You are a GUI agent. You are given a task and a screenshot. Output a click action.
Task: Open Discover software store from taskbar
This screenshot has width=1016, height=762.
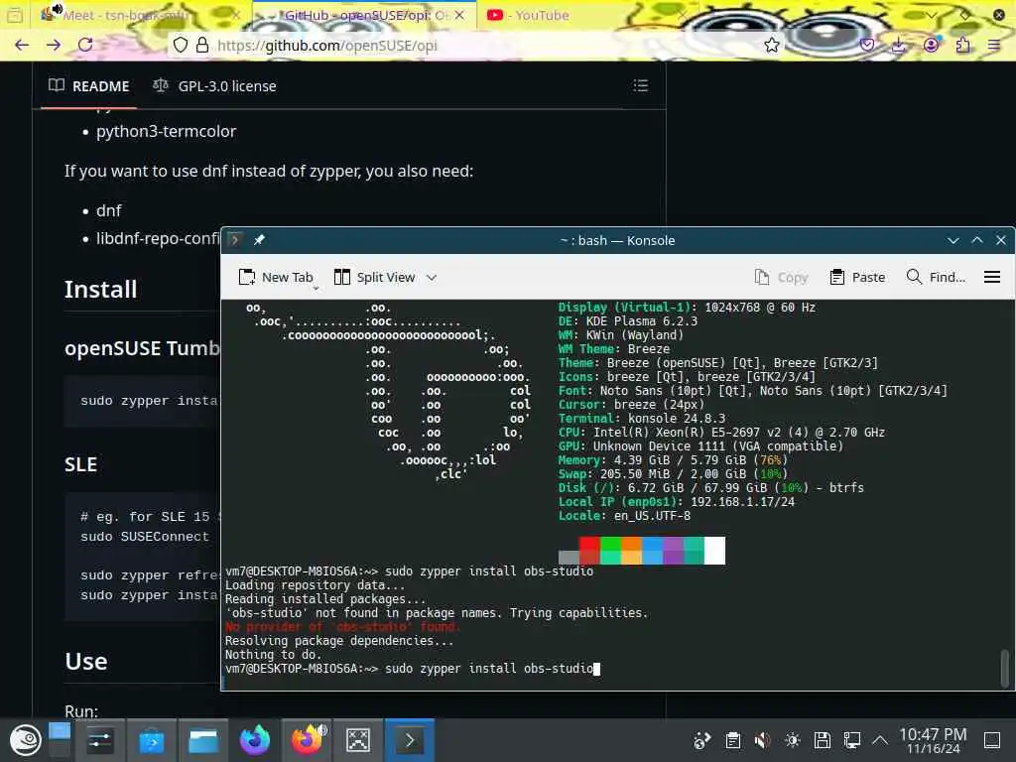pyautogui.click(x=152, y=740)
